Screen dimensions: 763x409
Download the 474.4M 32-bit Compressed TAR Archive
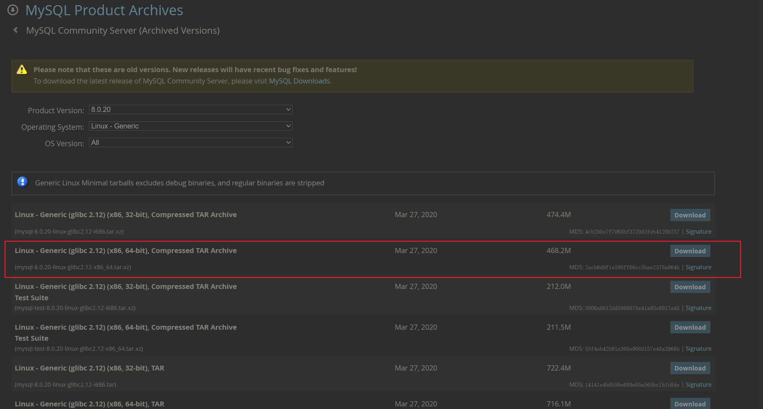[690, 215]
